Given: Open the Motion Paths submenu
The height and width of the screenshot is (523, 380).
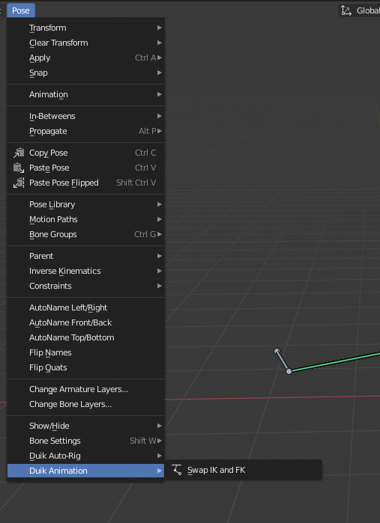Looking at the screenshot, I should [x=86, y=219].
